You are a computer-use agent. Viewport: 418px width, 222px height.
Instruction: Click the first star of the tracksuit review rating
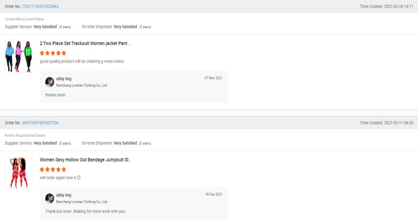[x=42, y=53]
